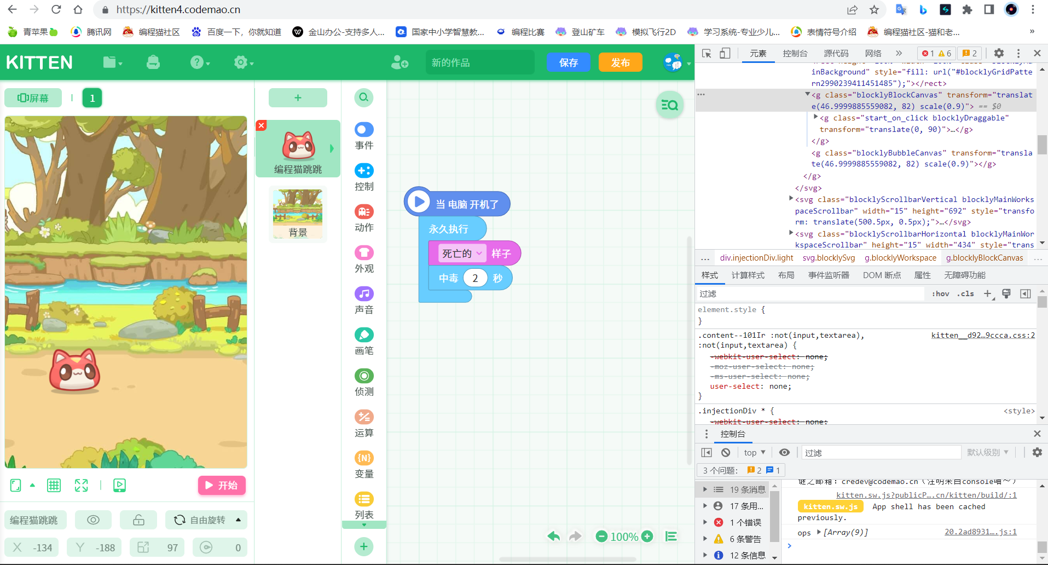
Task: Undo the last workspace action
Action: click(554, 537)
